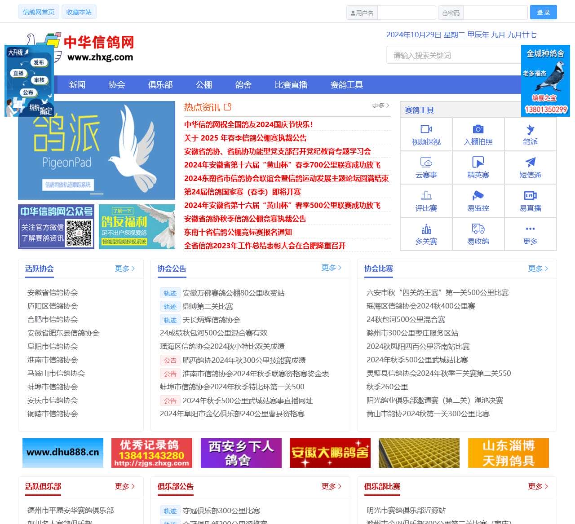Screen dimensions: 575x524
Task: Open the 公棚 navigation menu
Action: pyautogui.click(x=203, y=84)
